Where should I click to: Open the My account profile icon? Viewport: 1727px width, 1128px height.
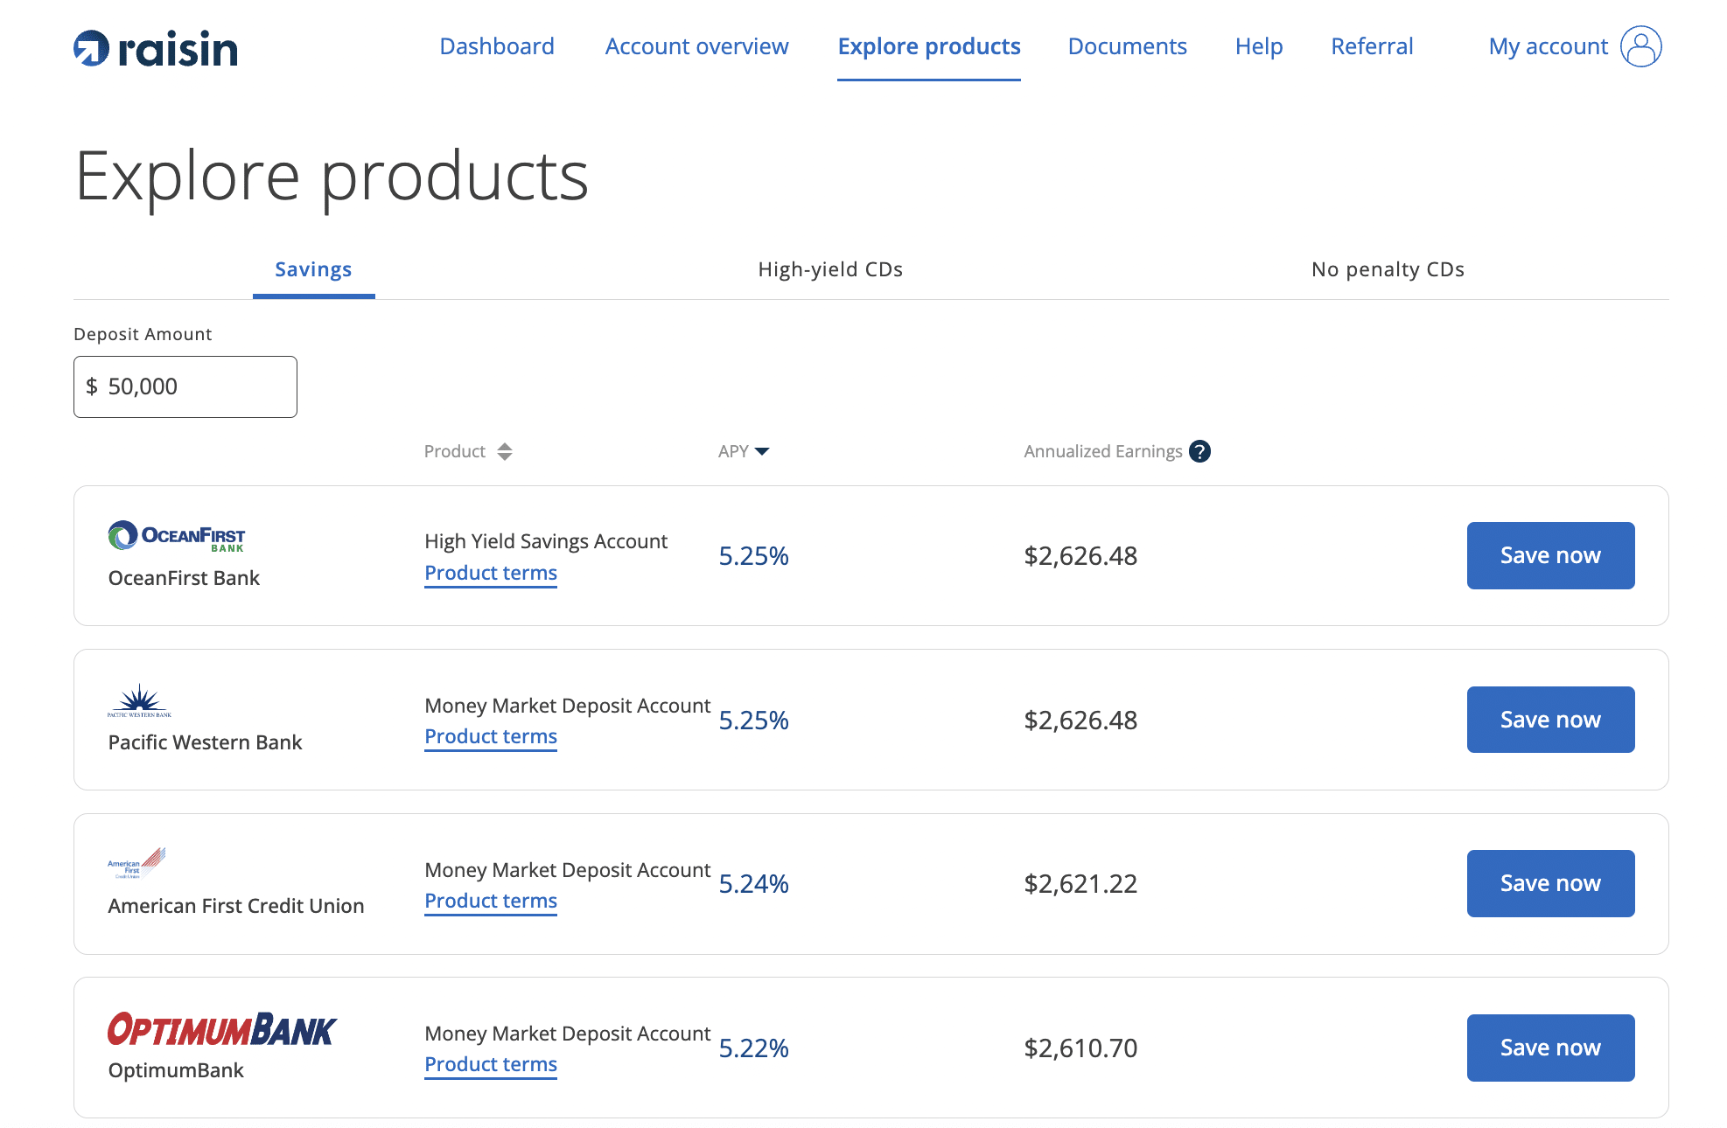(x=1640, y=46)
